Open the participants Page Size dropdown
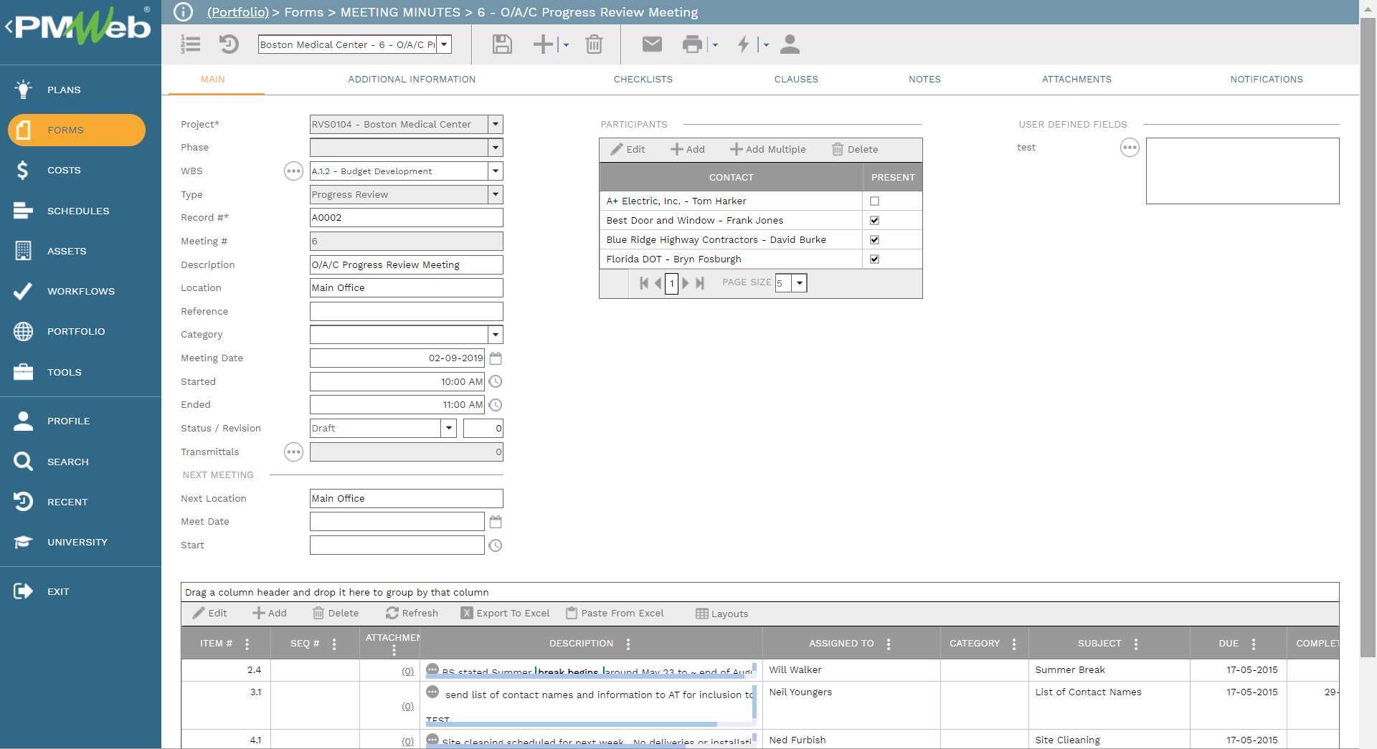 coord(799,283)
